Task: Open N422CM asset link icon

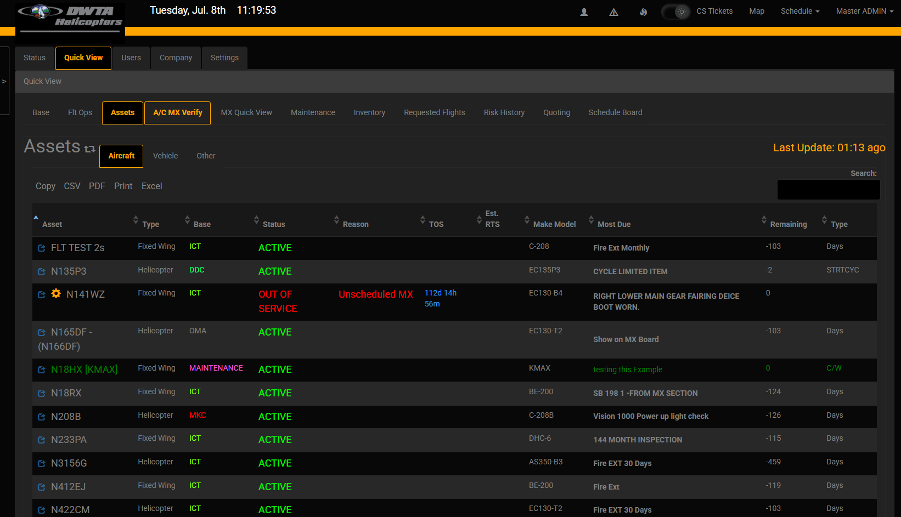Action: [x=41, y=510]
